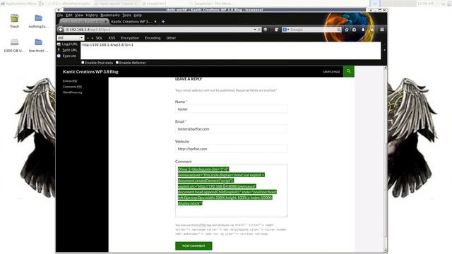Open the nothing2s folder on desktop

pyautogui.click(x=38, y=21)
